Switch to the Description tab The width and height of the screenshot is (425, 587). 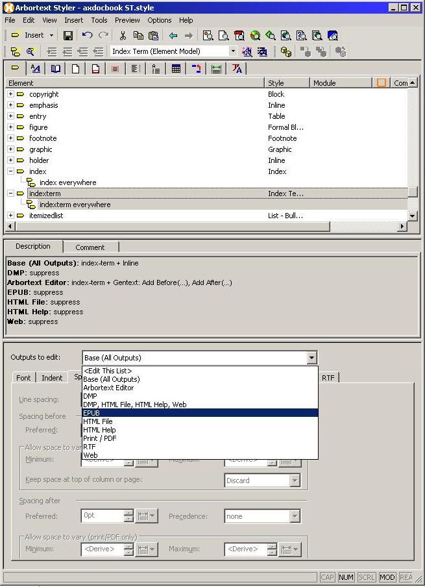33,246
